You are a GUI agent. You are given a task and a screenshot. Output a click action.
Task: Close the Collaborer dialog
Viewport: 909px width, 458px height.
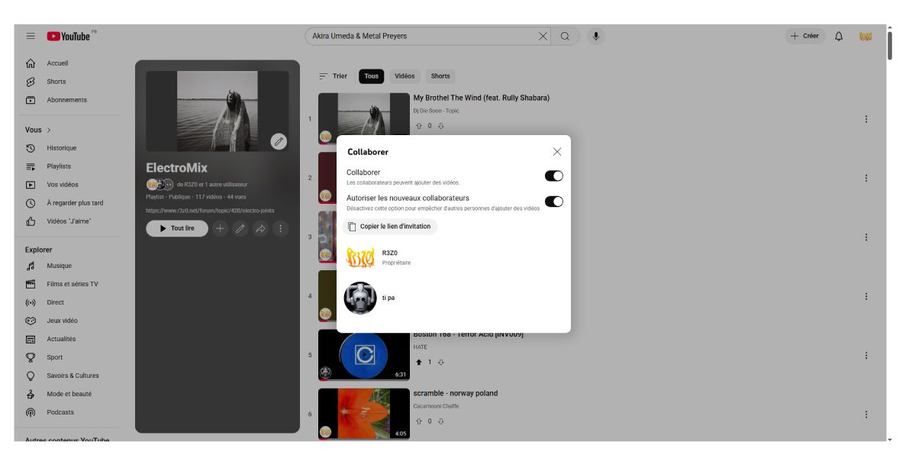click(x=556, y=152)
